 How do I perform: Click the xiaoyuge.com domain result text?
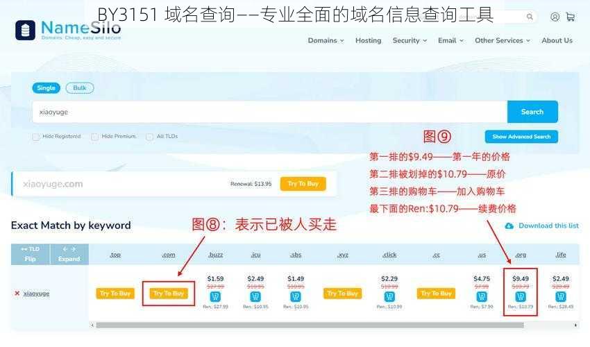[x=53, y=184]
